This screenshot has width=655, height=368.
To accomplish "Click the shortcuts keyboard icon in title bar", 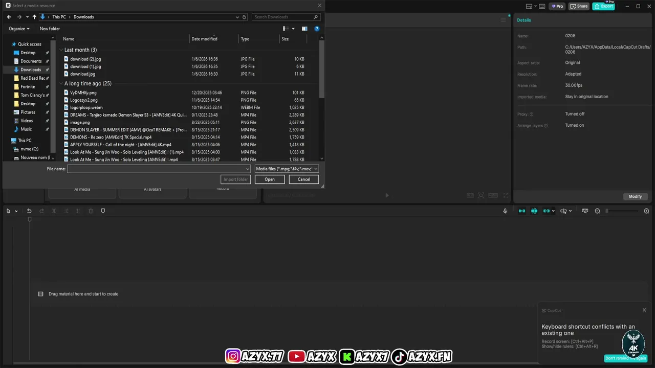I will (x=542, y=6).
